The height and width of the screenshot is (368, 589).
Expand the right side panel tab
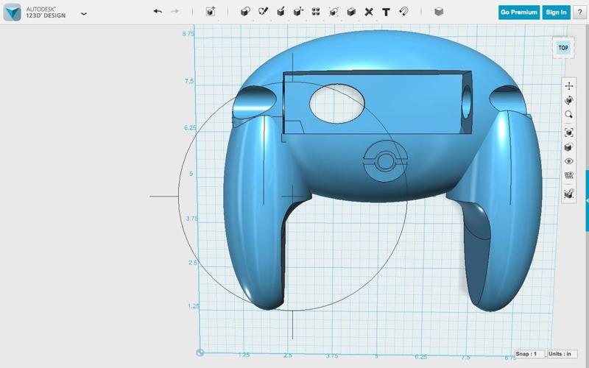tap(587, 200)
